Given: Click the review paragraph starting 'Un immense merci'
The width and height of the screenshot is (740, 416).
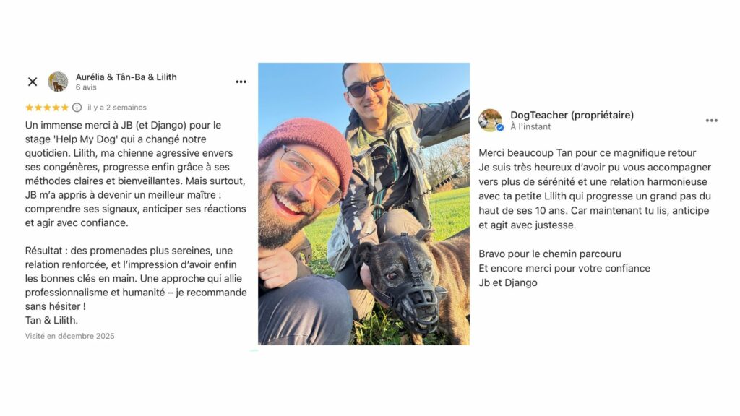Looking at the screenshot, I should pos(135,173).
